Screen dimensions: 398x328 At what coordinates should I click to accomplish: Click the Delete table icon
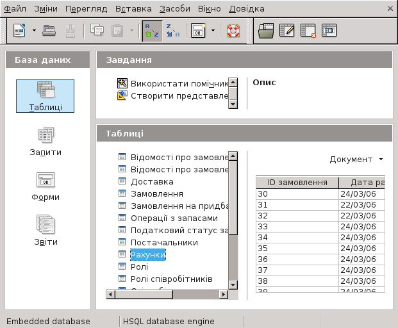point(308,31)
